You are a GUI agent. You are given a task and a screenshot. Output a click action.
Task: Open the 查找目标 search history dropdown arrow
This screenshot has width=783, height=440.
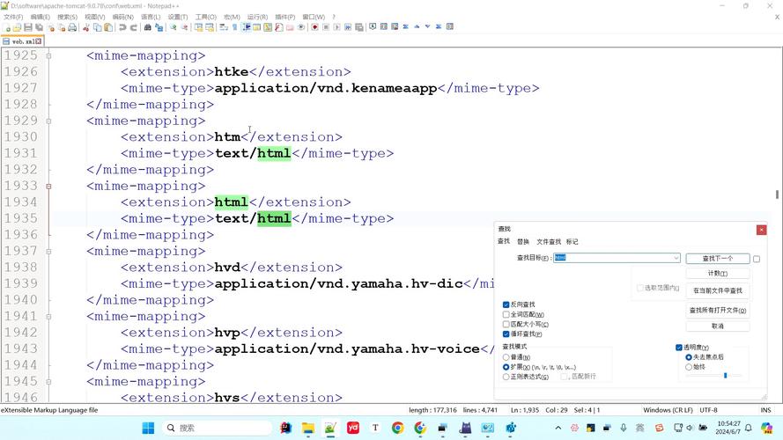pos(676,258)
